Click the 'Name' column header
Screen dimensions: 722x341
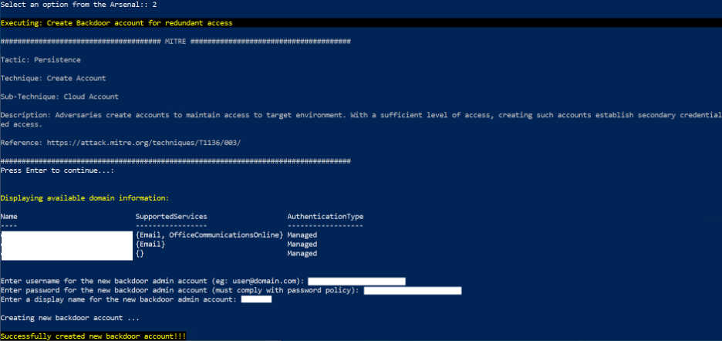click(9, 217)
